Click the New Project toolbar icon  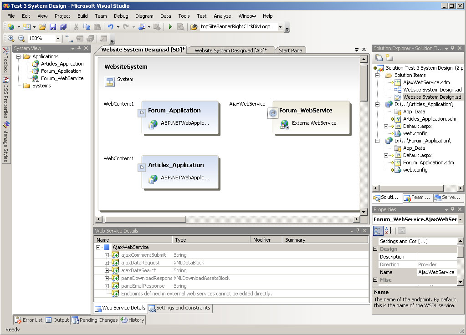(x=11, y=27)
